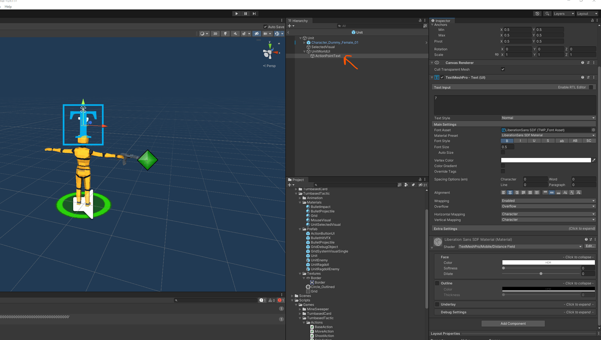Click the Undo History icon near Layers
This screenshot has height=340, width=601.
pyautogui.click(x=537, y=14)
